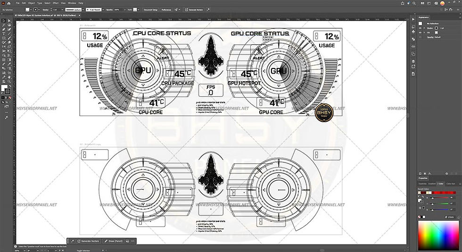462x252 pixels.
Task: Switch to the Swatches tab
Action: (x=422, y=184)
